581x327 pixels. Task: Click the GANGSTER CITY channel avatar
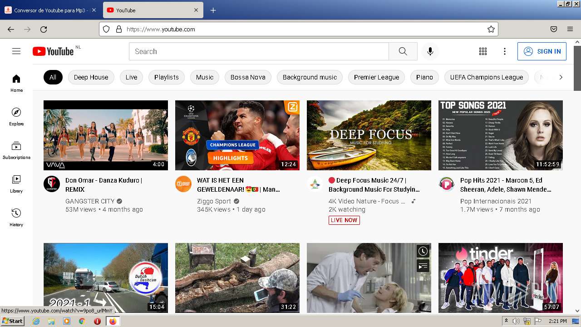pyautogui.click(x=52, y=184)
